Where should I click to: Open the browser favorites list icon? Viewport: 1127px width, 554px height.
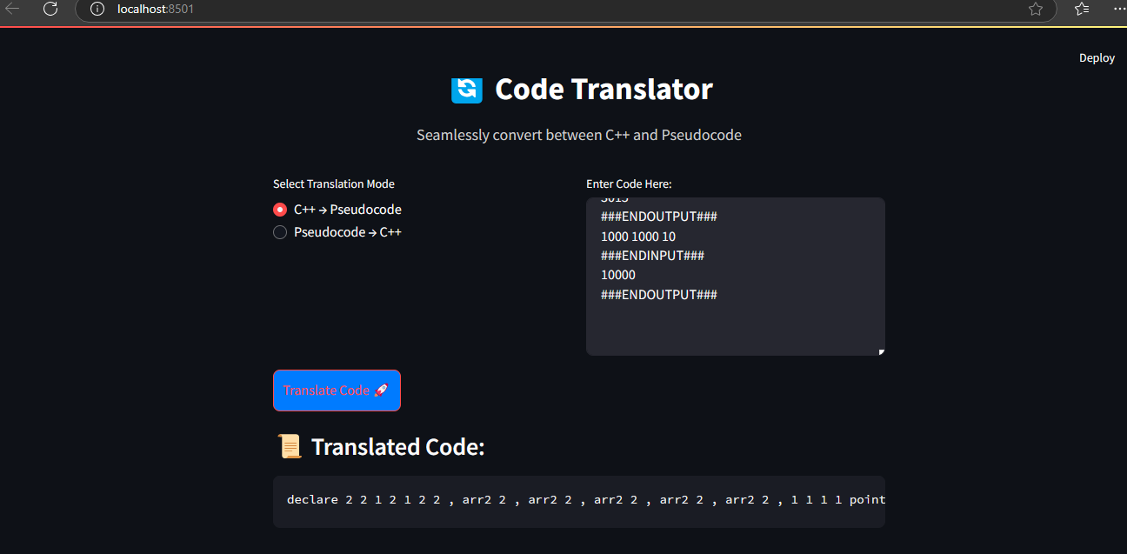(1081, 9)
